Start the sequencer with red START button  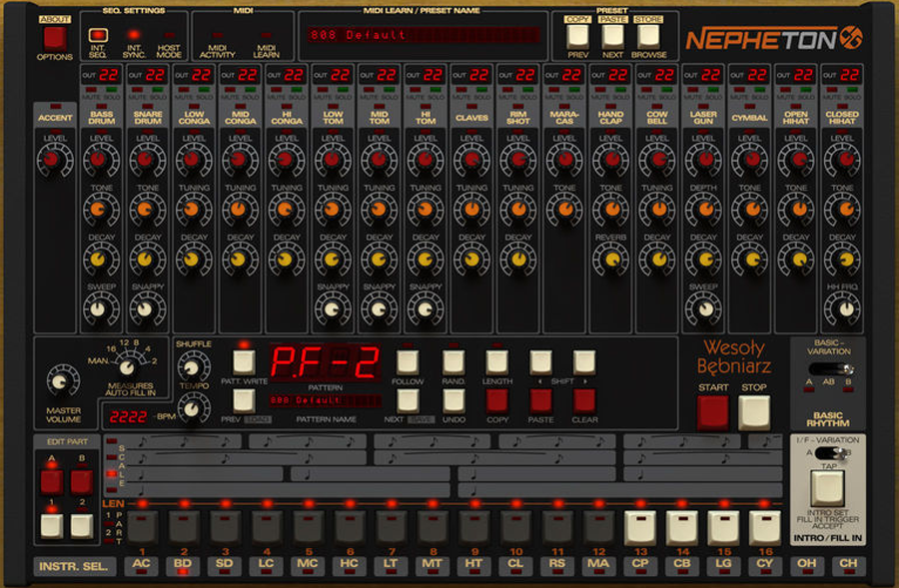(712, 412)
